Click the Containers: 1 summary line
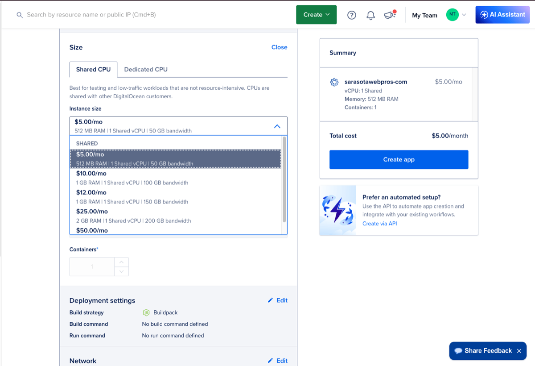 coord(361,108)
